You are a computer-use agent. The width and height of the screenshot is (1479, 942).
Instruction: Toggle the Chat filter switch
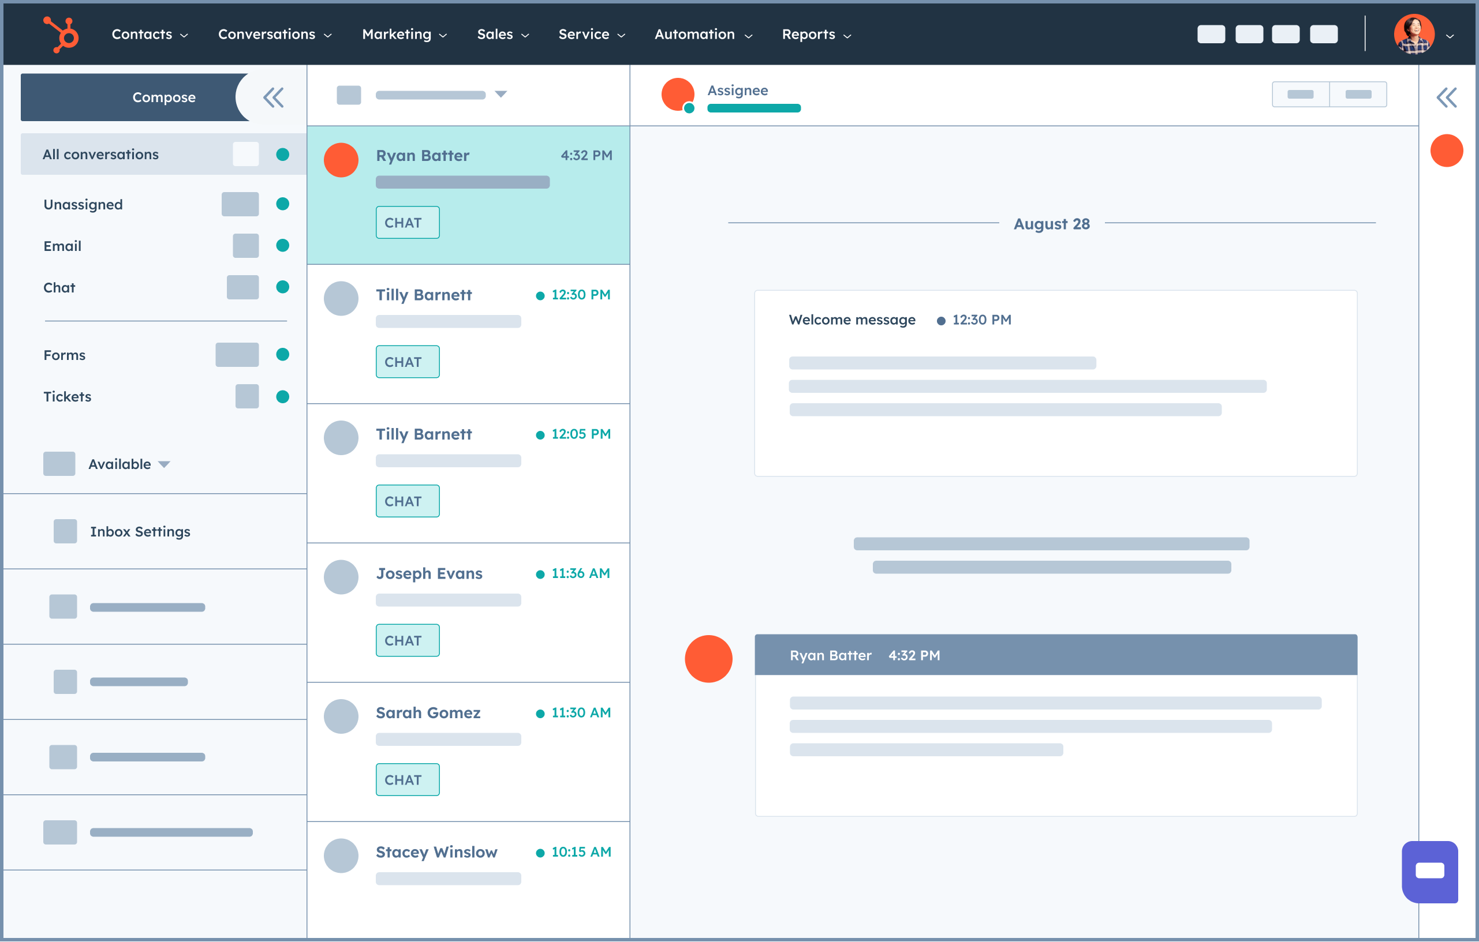[x=242, y=286]
